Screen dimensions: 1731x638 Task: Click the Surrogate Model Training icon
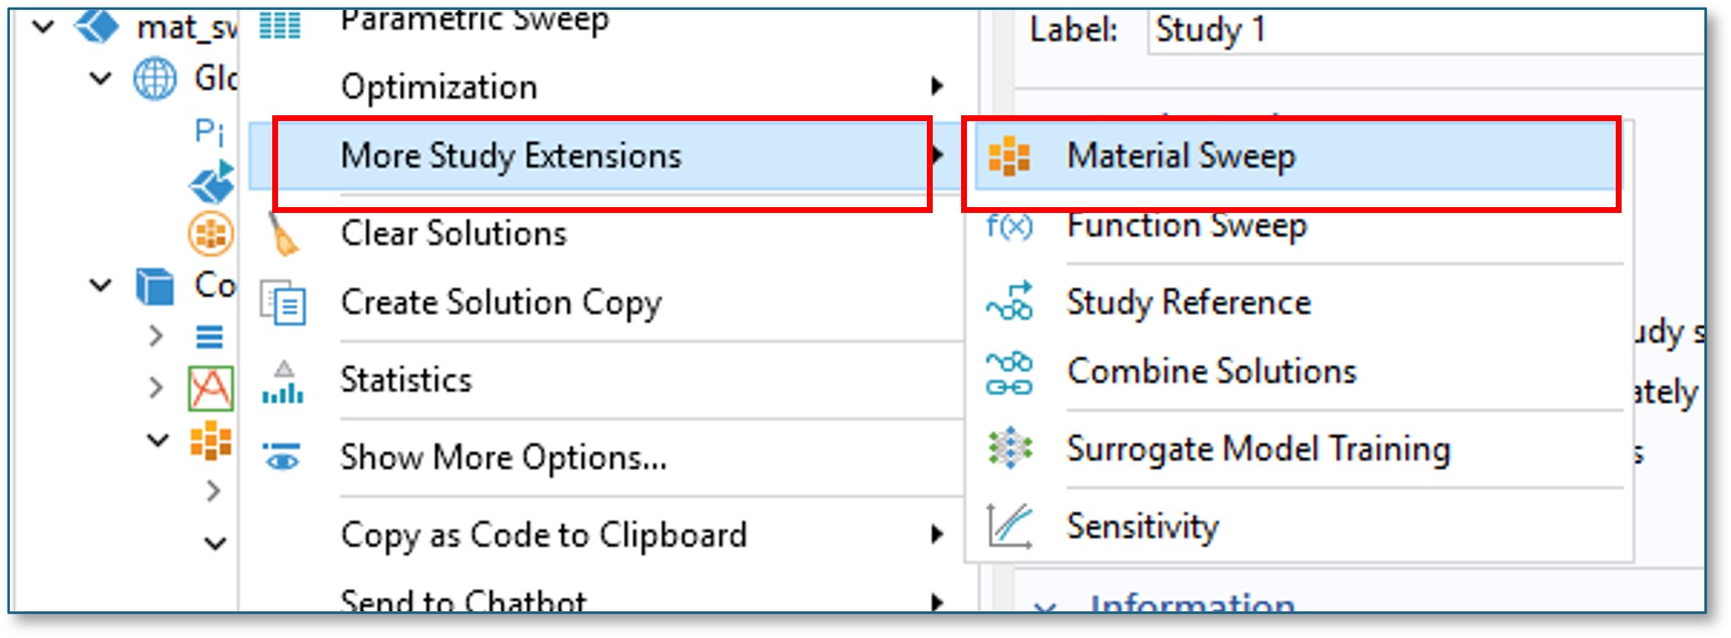[1009, 448]
